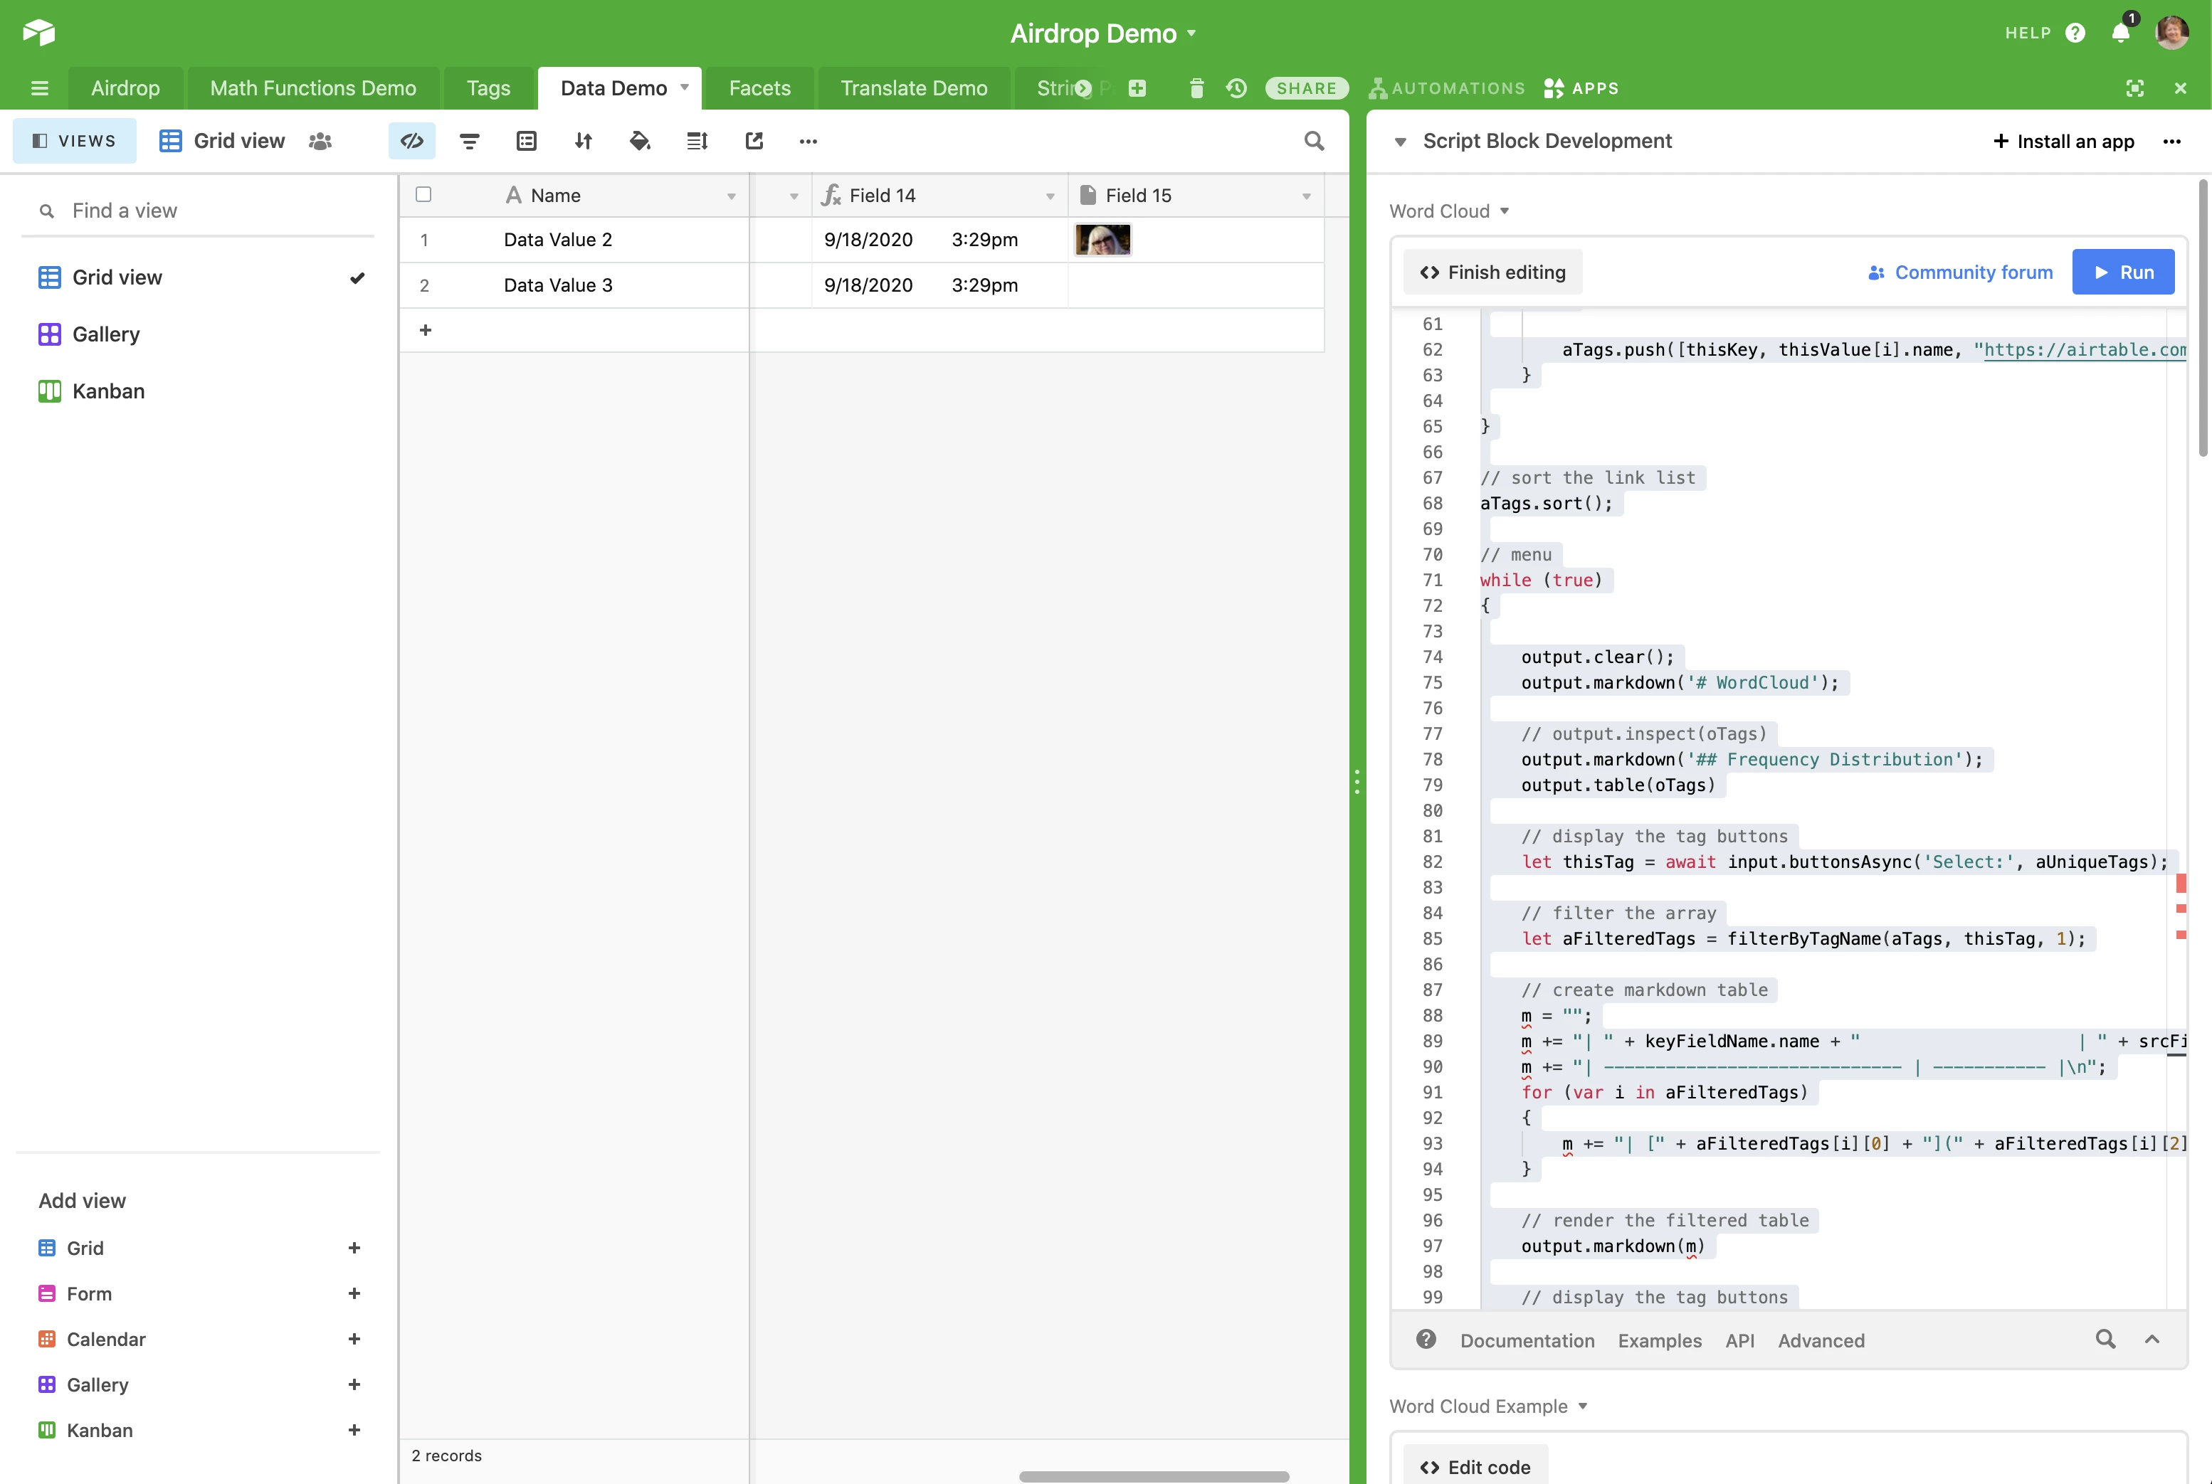Open the Community forum link

tap(1959, 272)
